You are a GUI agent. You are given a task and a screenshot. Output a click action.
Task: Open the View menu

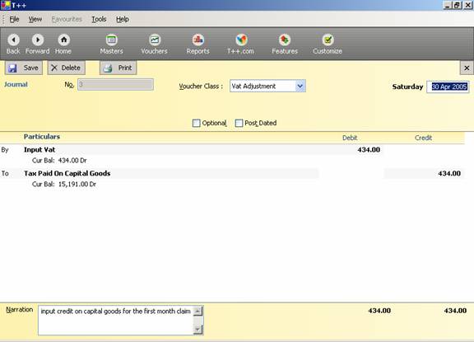35,20
